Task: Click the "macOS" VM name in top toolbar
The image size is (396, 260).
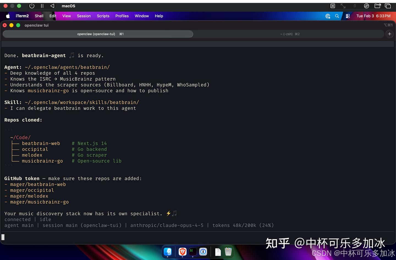Action: (68, 6)
